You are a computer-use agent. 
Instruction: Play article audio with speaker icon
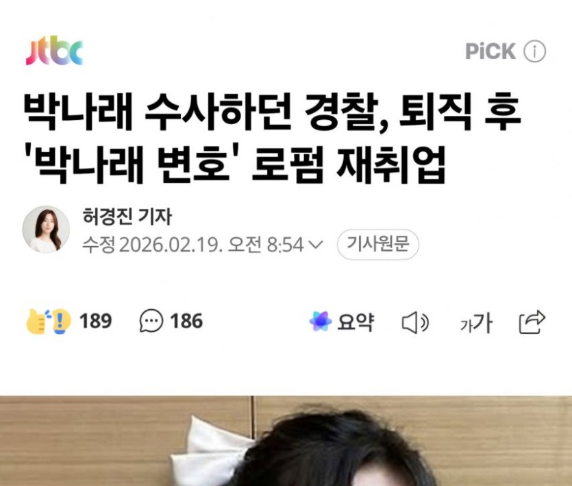(x=415, y=322)
